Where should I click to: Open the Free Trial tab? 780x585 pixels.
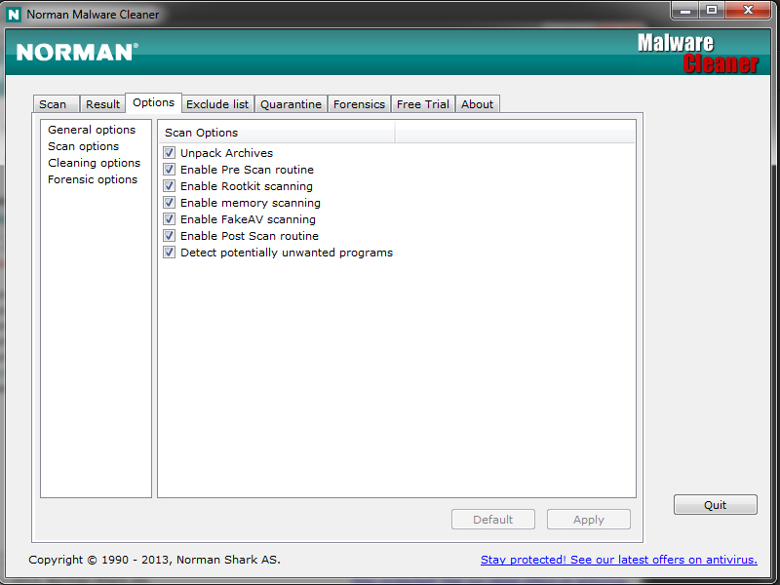[x=423, y=104]
